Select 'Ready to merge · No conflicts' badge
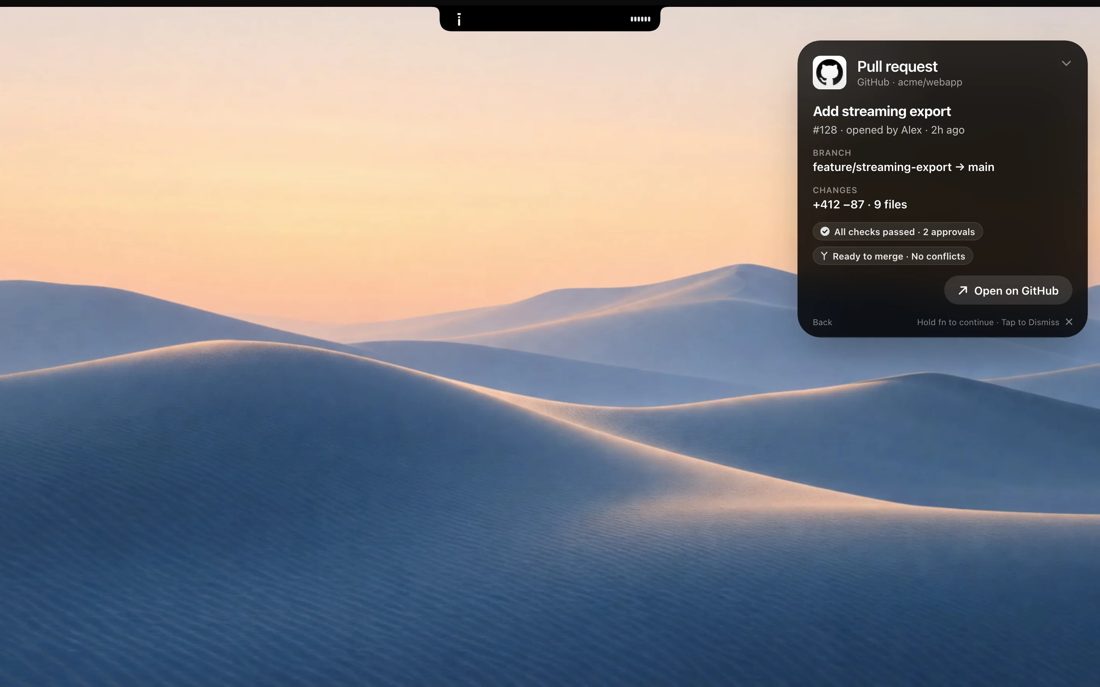 (892, 256)
